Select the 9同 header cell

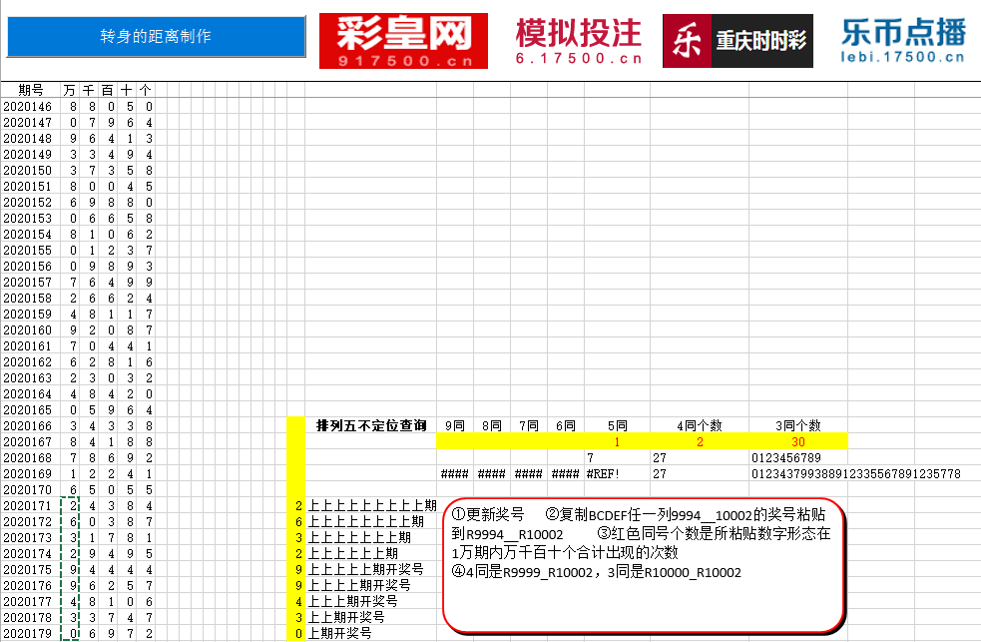pyautogui.click(x=455, y=425)
